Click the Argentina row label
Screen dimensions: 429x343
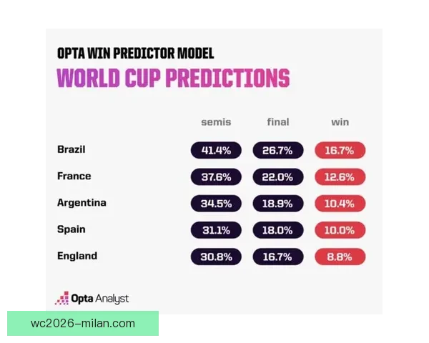pyautogui.click(x=82, y=203)
